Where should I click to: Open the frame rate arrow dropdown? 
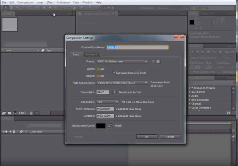click(x=115, y=92)
